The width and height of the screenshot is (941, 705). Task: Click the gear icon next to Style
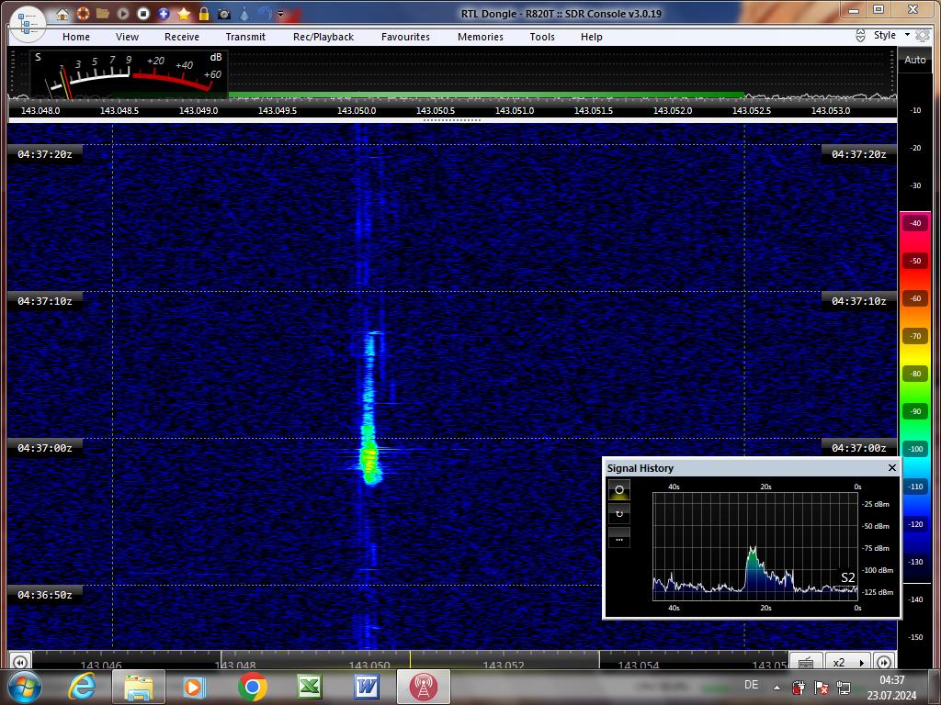coord(923,36)
